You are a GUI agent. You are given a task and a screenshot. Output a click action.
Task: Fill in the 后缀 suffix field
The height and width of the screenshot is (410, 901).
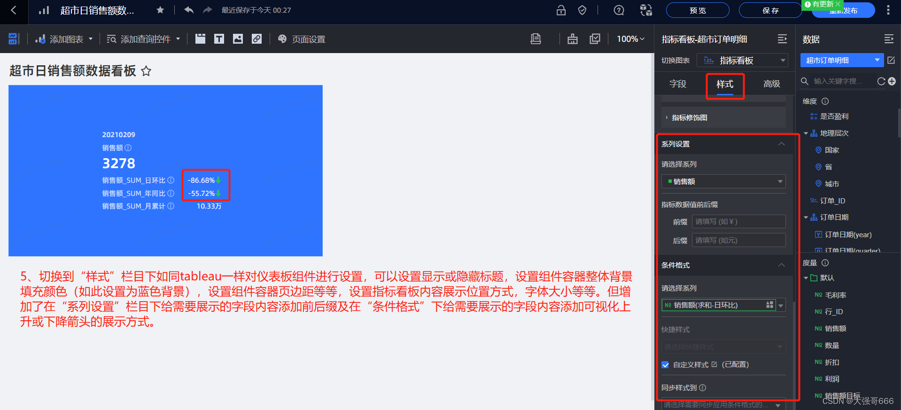click(738, 240)
